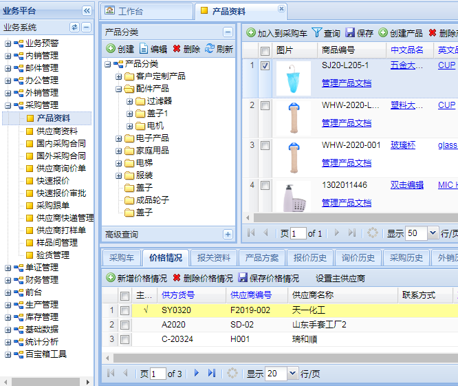Click 保存价格情况 save icon
This screenshot has width=458, height=386.
pyautogui.click(x=243, y=278)
